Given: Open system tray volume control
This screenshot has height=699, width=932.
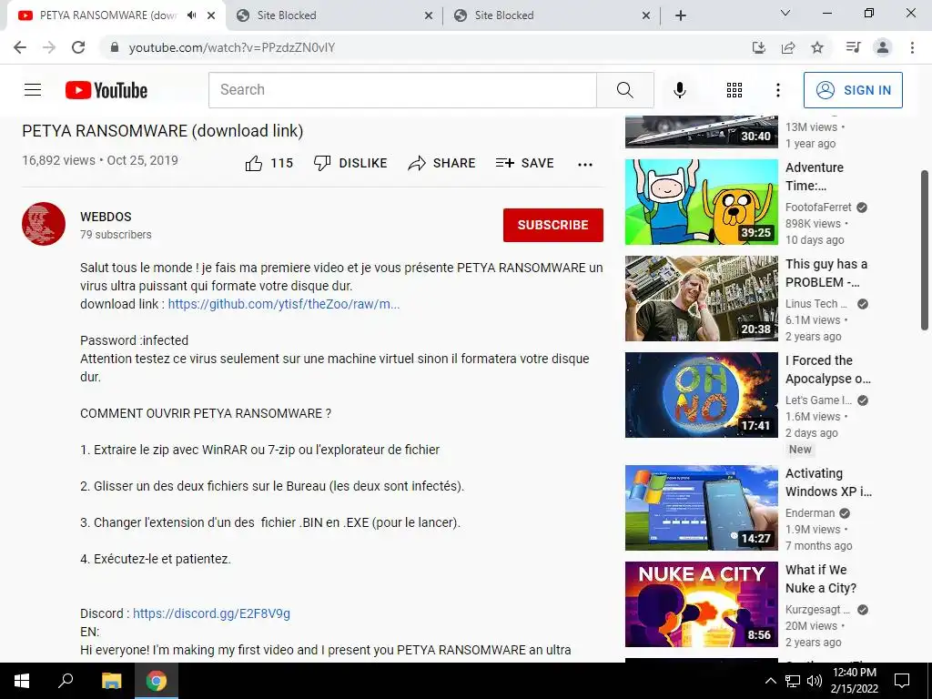Looking at the screenshot, I should coord(815,681).
